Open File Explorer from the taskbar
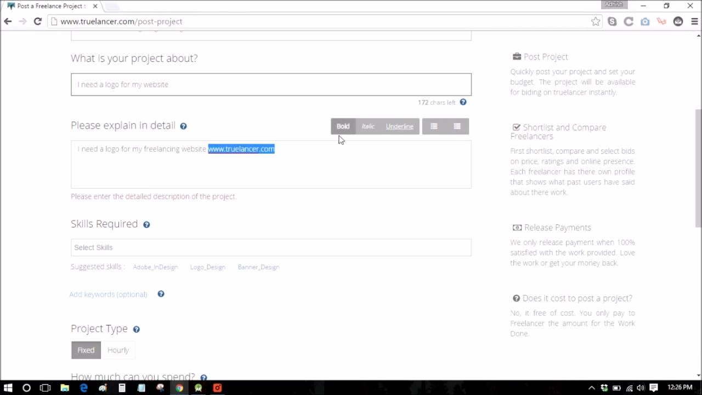The image size is (702, 395). 65,388
